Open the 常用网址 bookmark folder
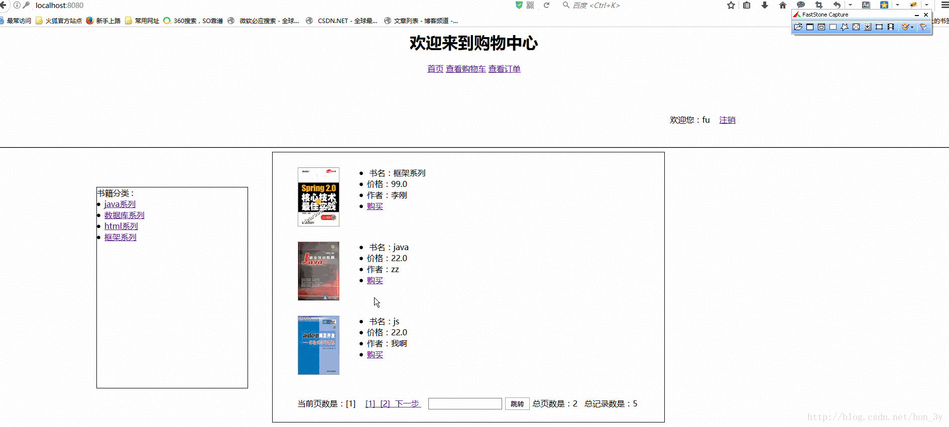 (142, 21)
